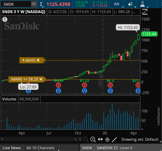This screenshot has width=162, height=151.
Task: Click the bid price 'B: 1124.12'
Action: coord(100,2)
